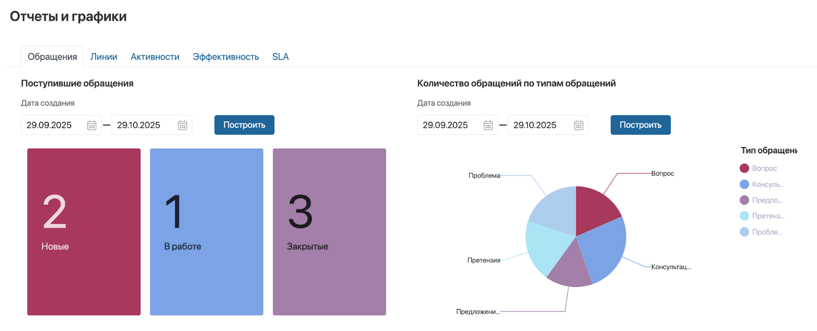Toggle Консуль... series in the chart legend
This screenshot has width=817, height=331.
coord(761,184)
